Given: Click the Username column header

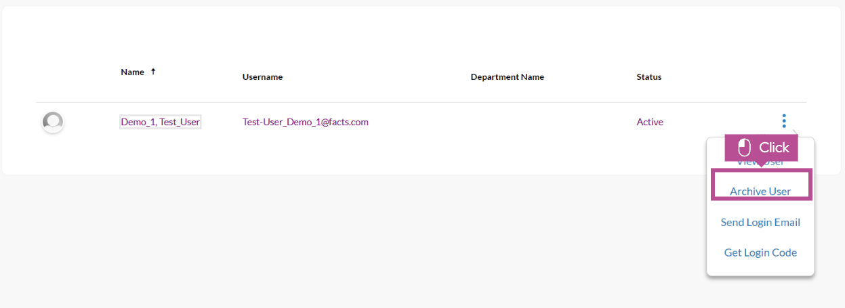Looking at the screenshot, I should tap(262, 76).
